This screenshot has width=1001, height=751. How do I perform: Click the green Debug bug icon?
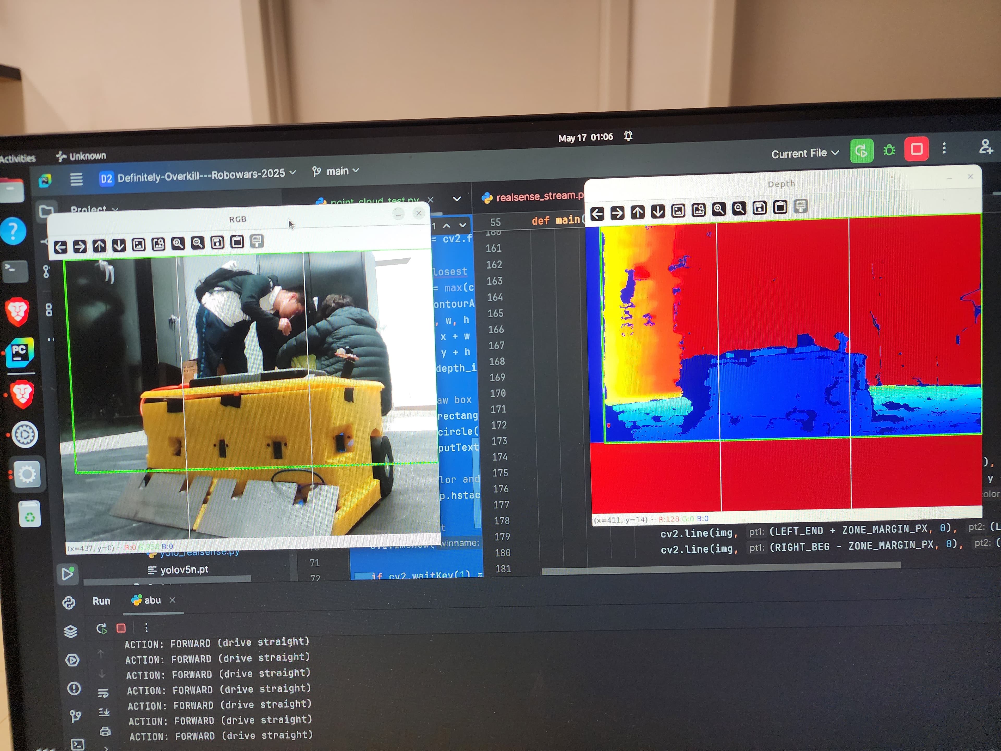point(889,150)
